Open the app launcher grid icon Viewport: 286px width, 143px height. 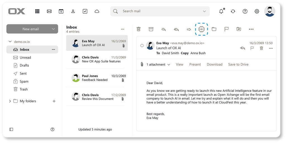coord(37,11)
